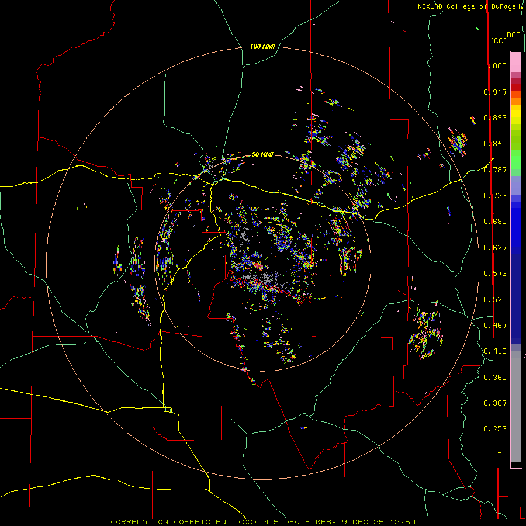Click the 'DCC' label above the color bar
This screenshot has height=526, width=526.
point(513,35)
